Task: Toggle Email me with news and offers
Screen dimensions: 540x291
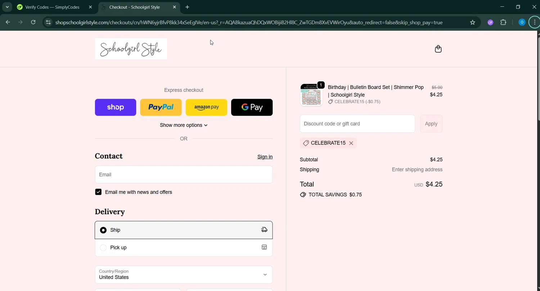Action: tap(98, 192)
